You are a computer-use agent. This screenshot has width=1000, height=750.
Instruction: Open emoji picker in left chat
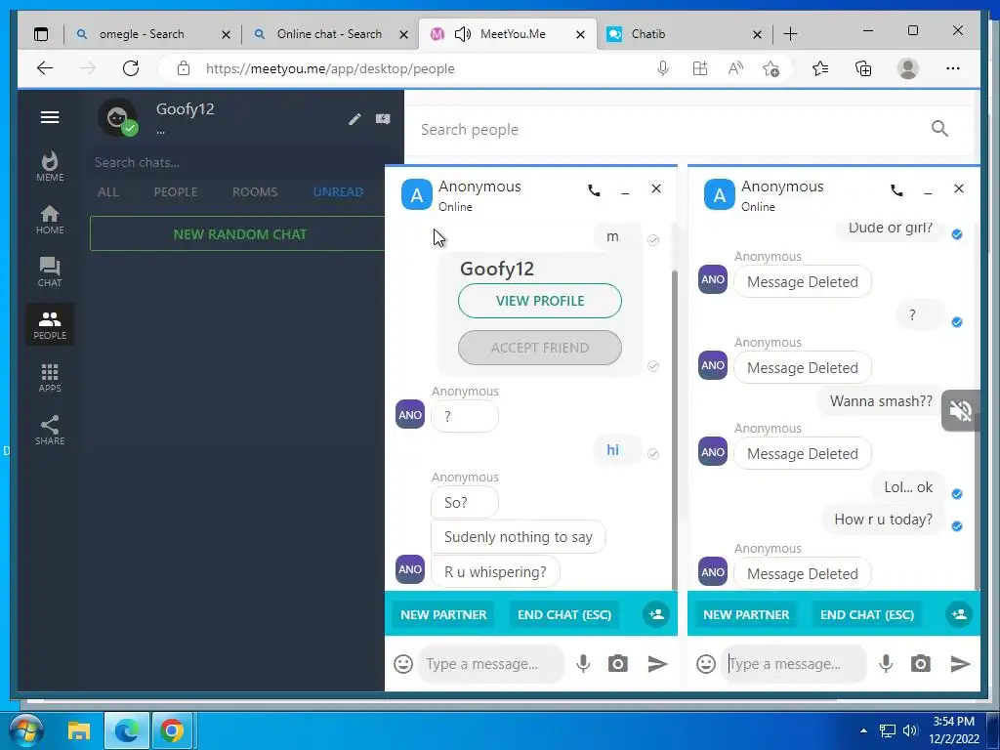click(x=403, y=664)
